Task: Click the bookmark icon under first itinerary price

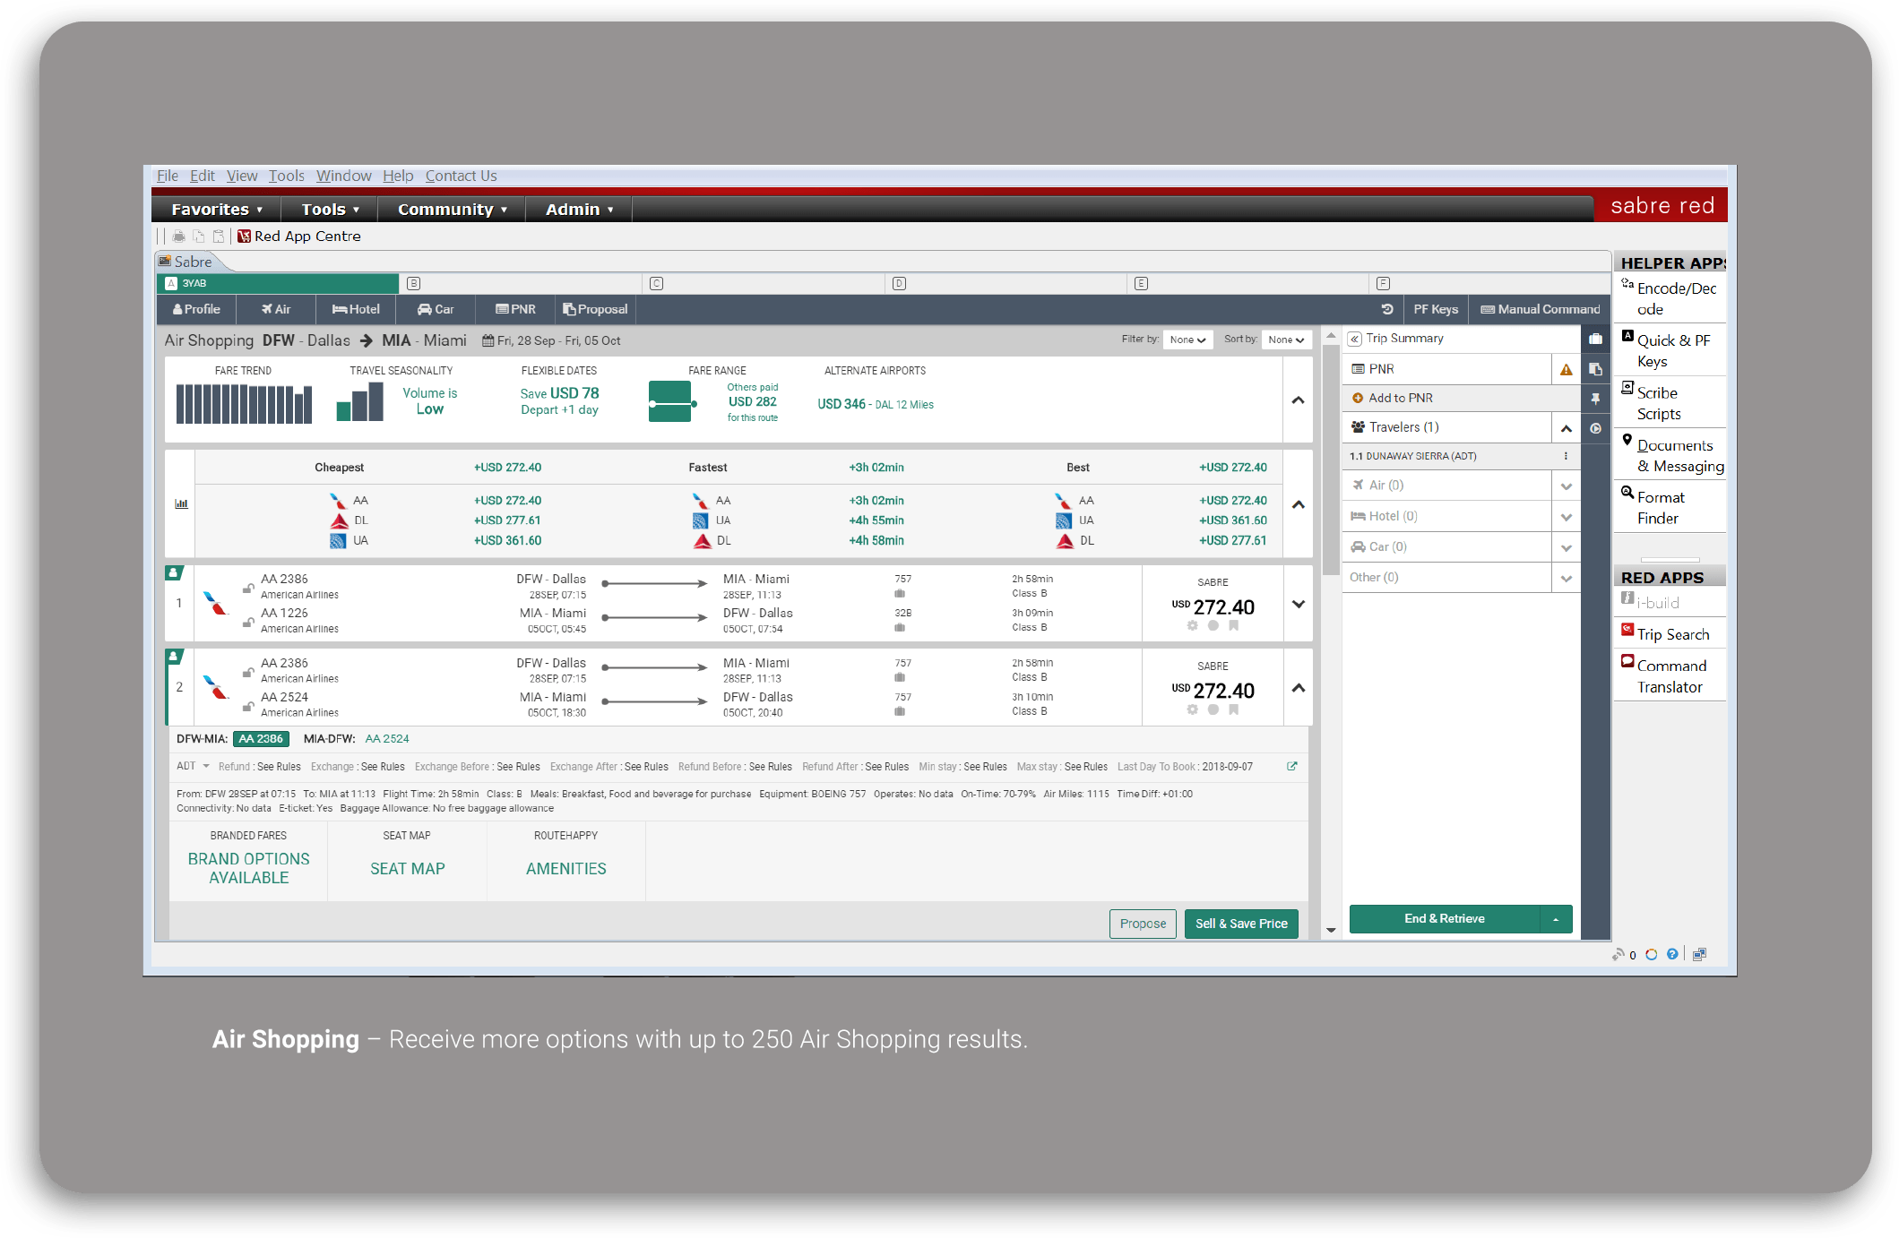Action: point(1233,625)
